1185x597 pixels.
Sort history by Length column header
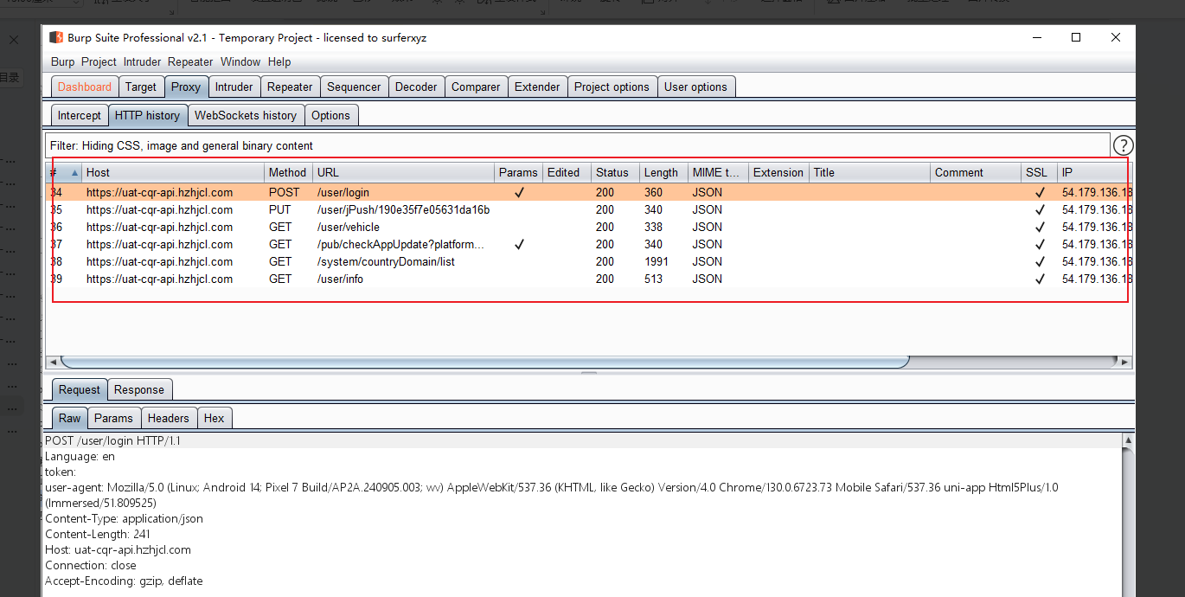(x=663, y=172)
